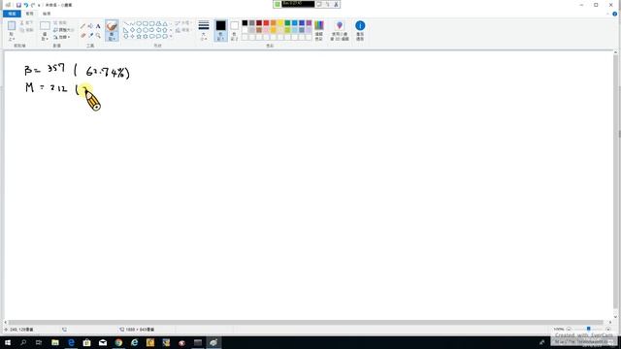This screenshot has height=349, width=621.
Task: Switch to the View ribbon tab
Action: 47,14
